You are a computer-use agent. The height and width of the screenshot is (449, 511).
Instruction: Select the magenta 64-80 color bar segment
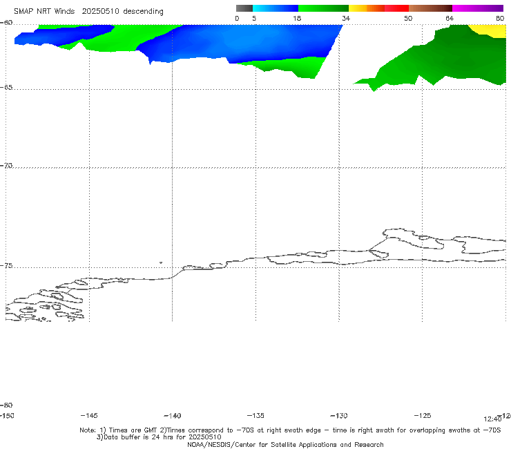pos(478,8)
